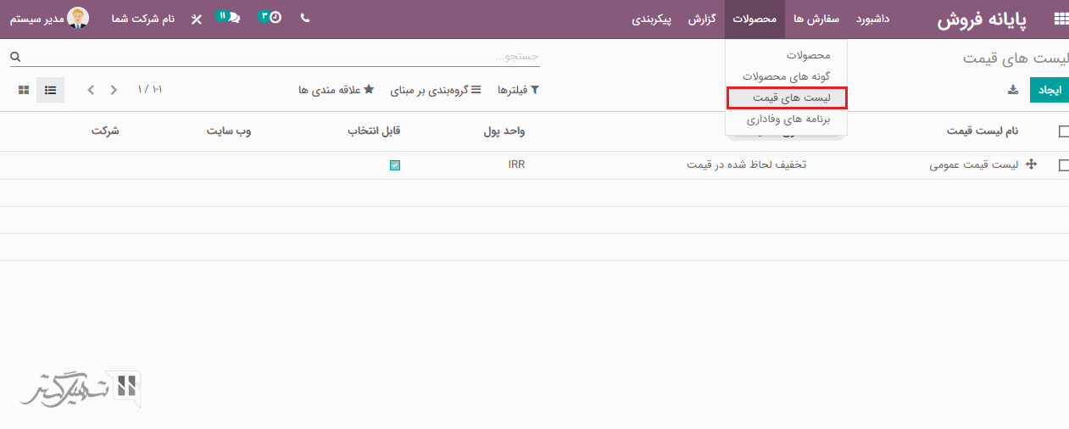This screenshot has height=429, width=1069.
Task: Click the ایجاد create button
Action: coord(1049,90)
